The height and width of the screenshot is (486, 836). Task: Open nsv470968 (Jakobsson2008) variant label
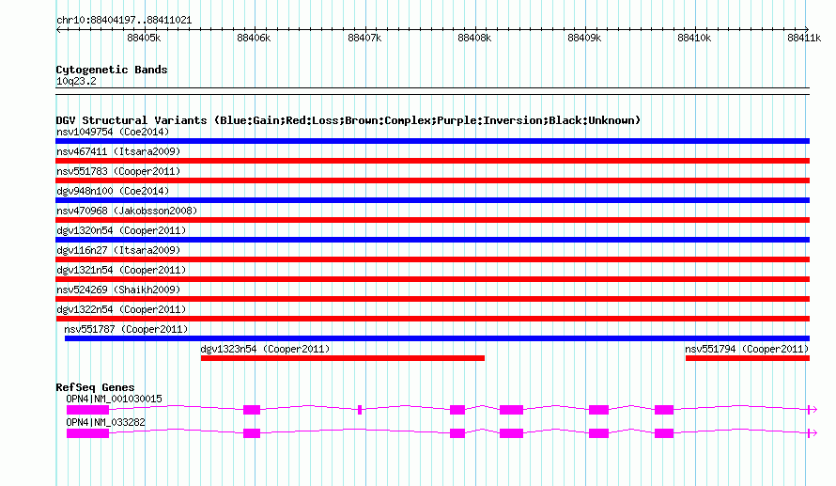click(x=127, y=211)
